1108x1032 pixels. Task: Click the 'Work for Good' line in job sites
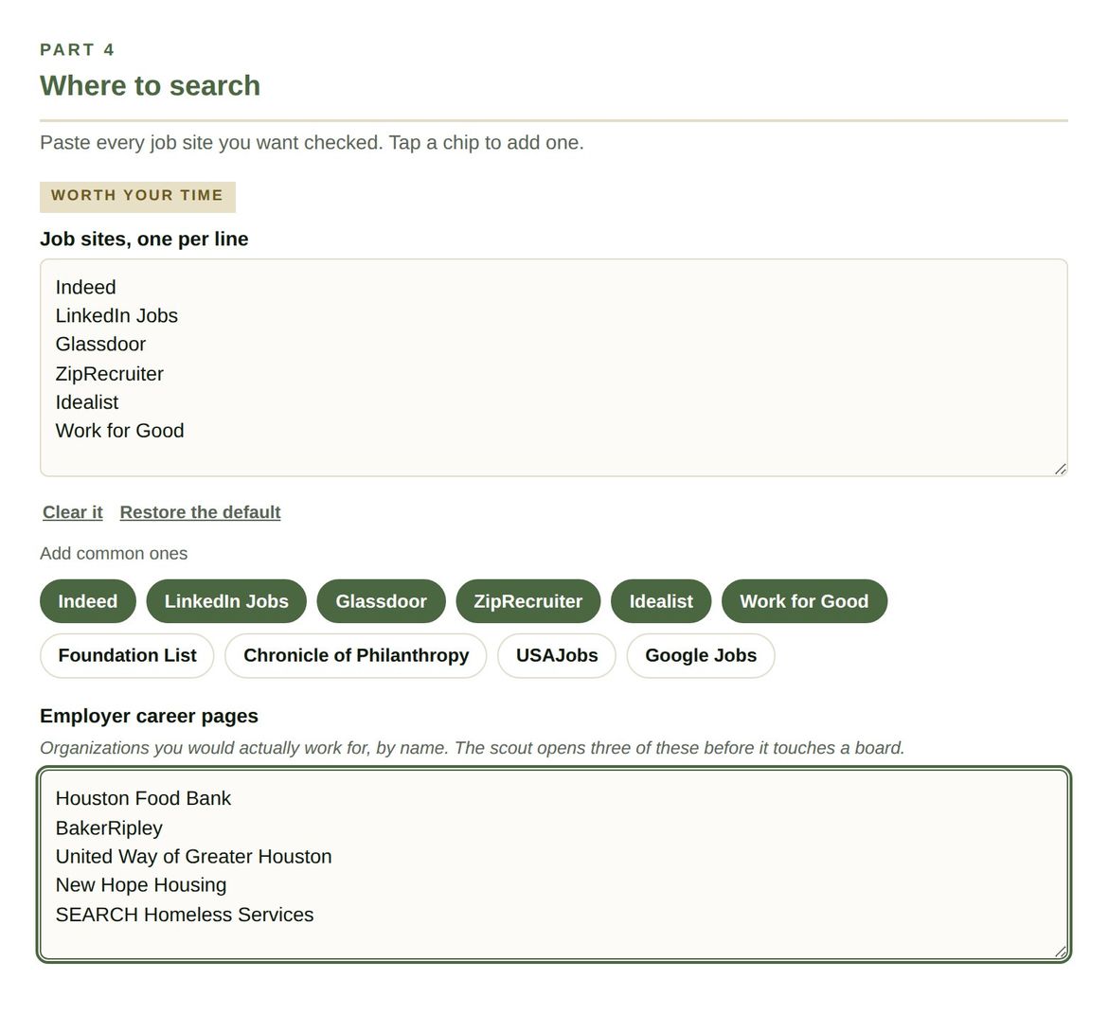[x=119, y=431]
